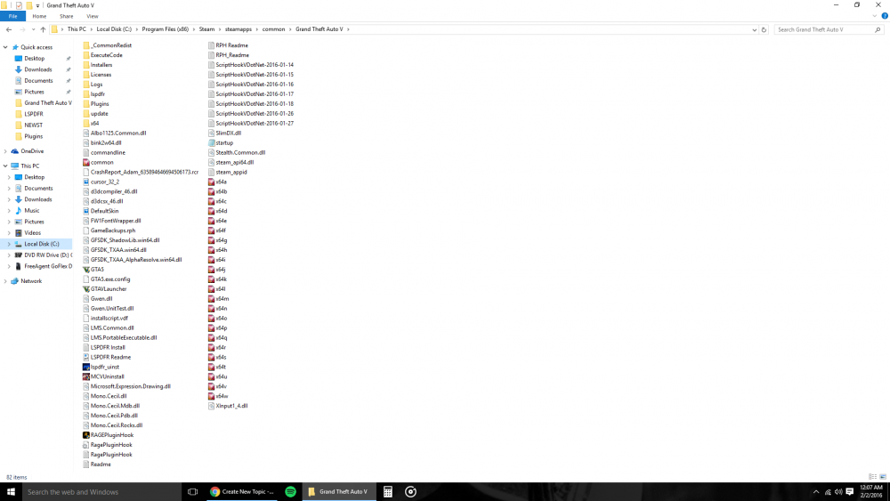The height and width of the screenshot is (501, 890).
Task: Open Calculator from the taskbar
Action: pyautogui.click(x=388, y=492)
